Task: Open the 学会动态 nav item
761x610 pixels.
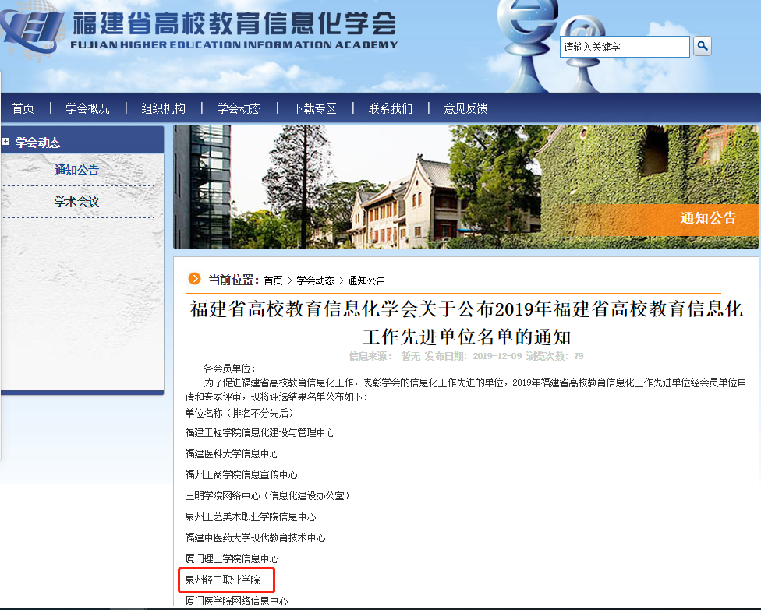Action: pyautogui.click(x=239, y=108)
